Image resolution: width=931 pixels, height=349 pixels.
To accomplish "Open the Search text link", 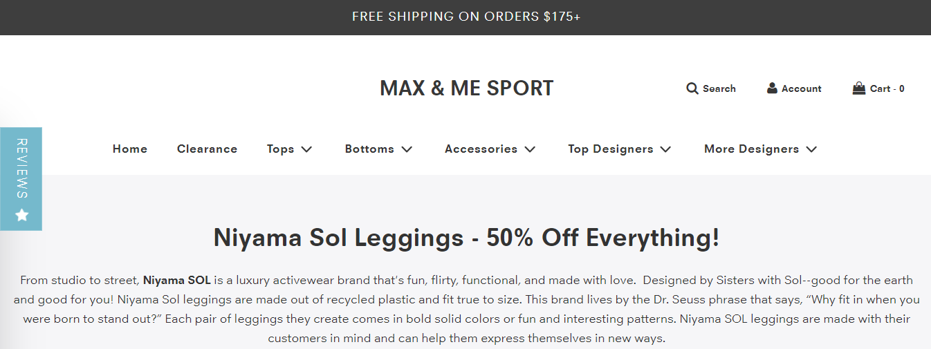I will [719, 88].
